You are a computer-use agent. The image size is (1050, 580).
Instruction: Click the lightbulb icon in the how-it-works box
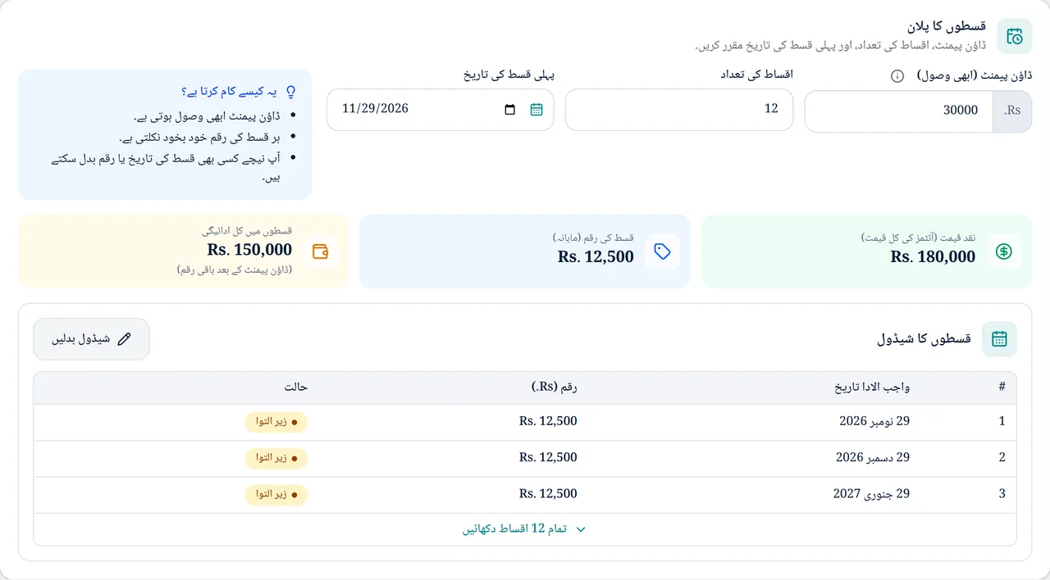tap(289, 92)
